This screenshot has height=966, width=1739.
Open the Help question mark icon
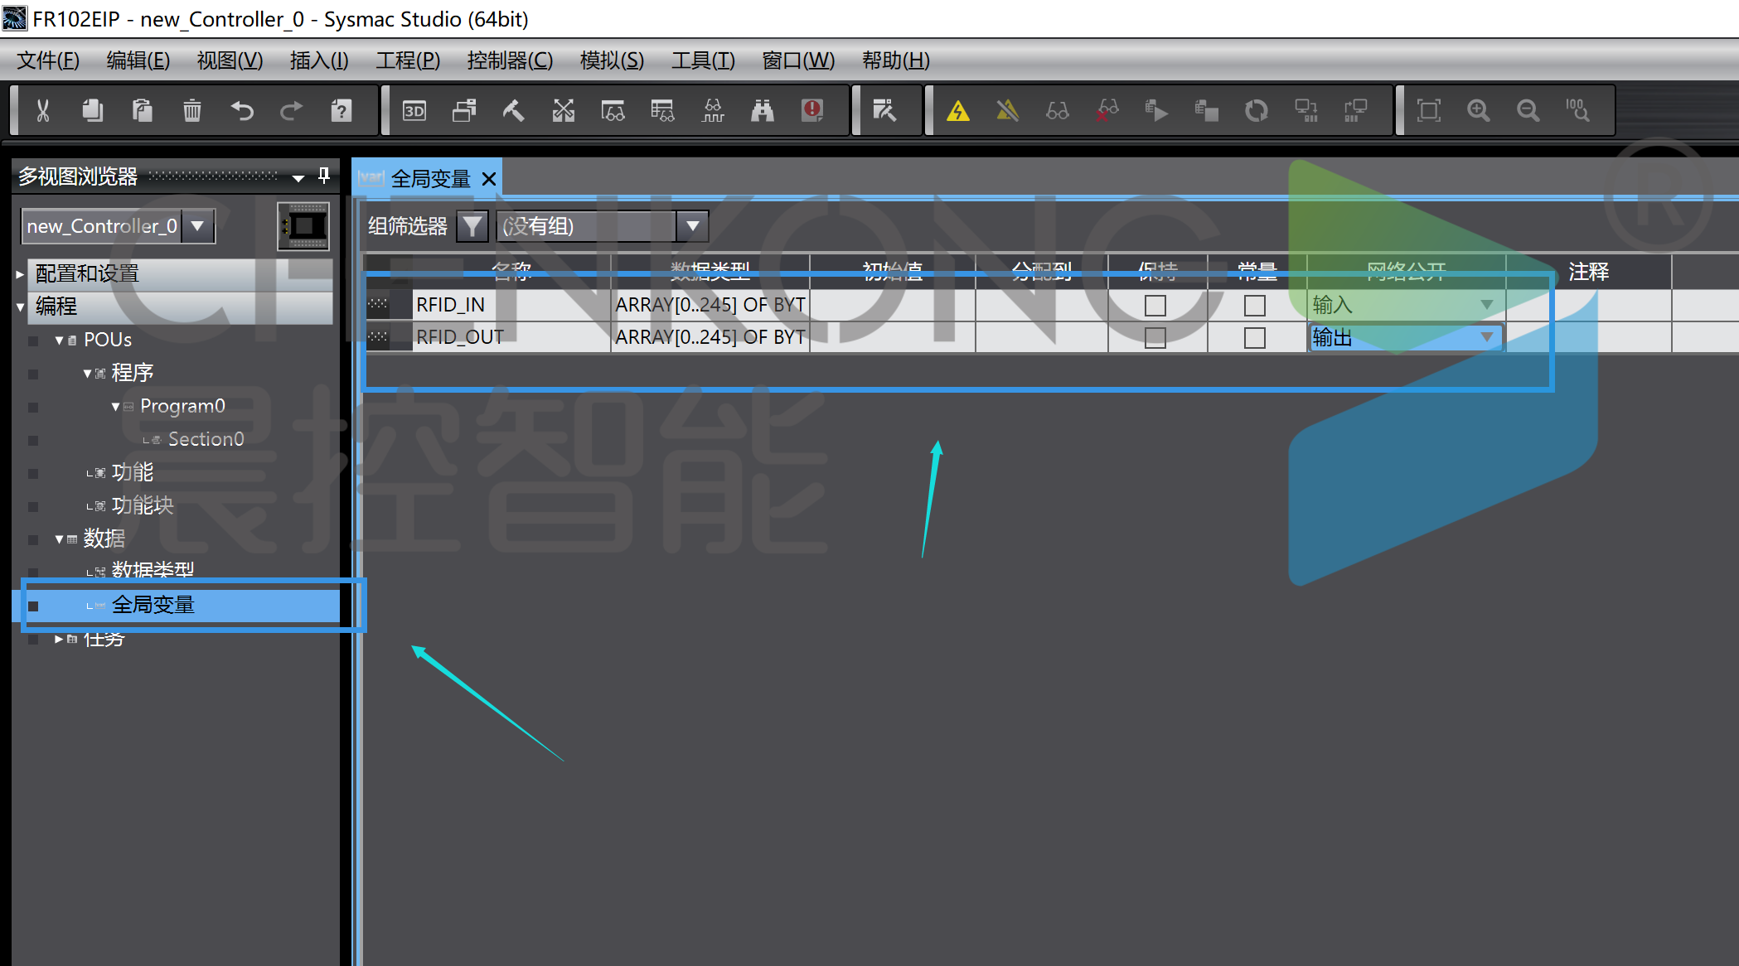coord(342,110)
